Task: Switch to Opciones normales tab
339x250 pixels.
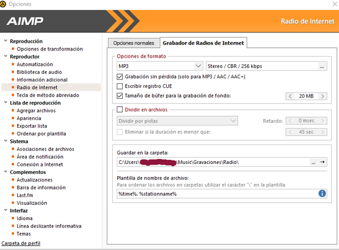Action: [133, 43]
